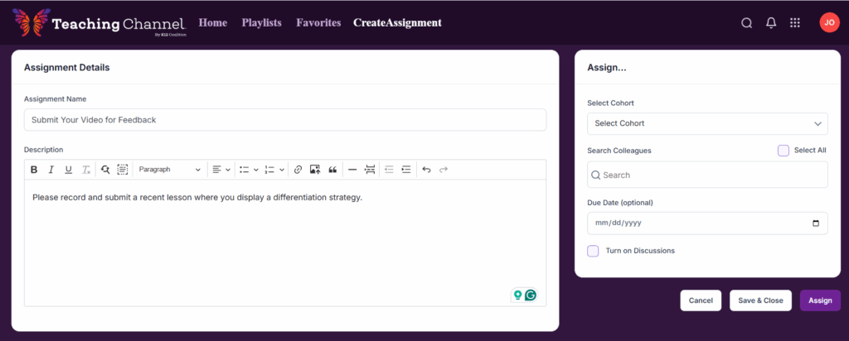Open the Playlists tab
849x341 pixels.
(261, 22)
